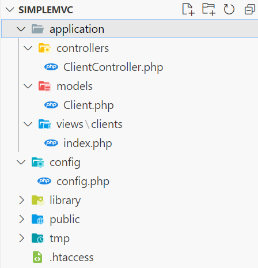Expand the public folder chevron
Screen dimensions: 258x268
click(21, 219)
